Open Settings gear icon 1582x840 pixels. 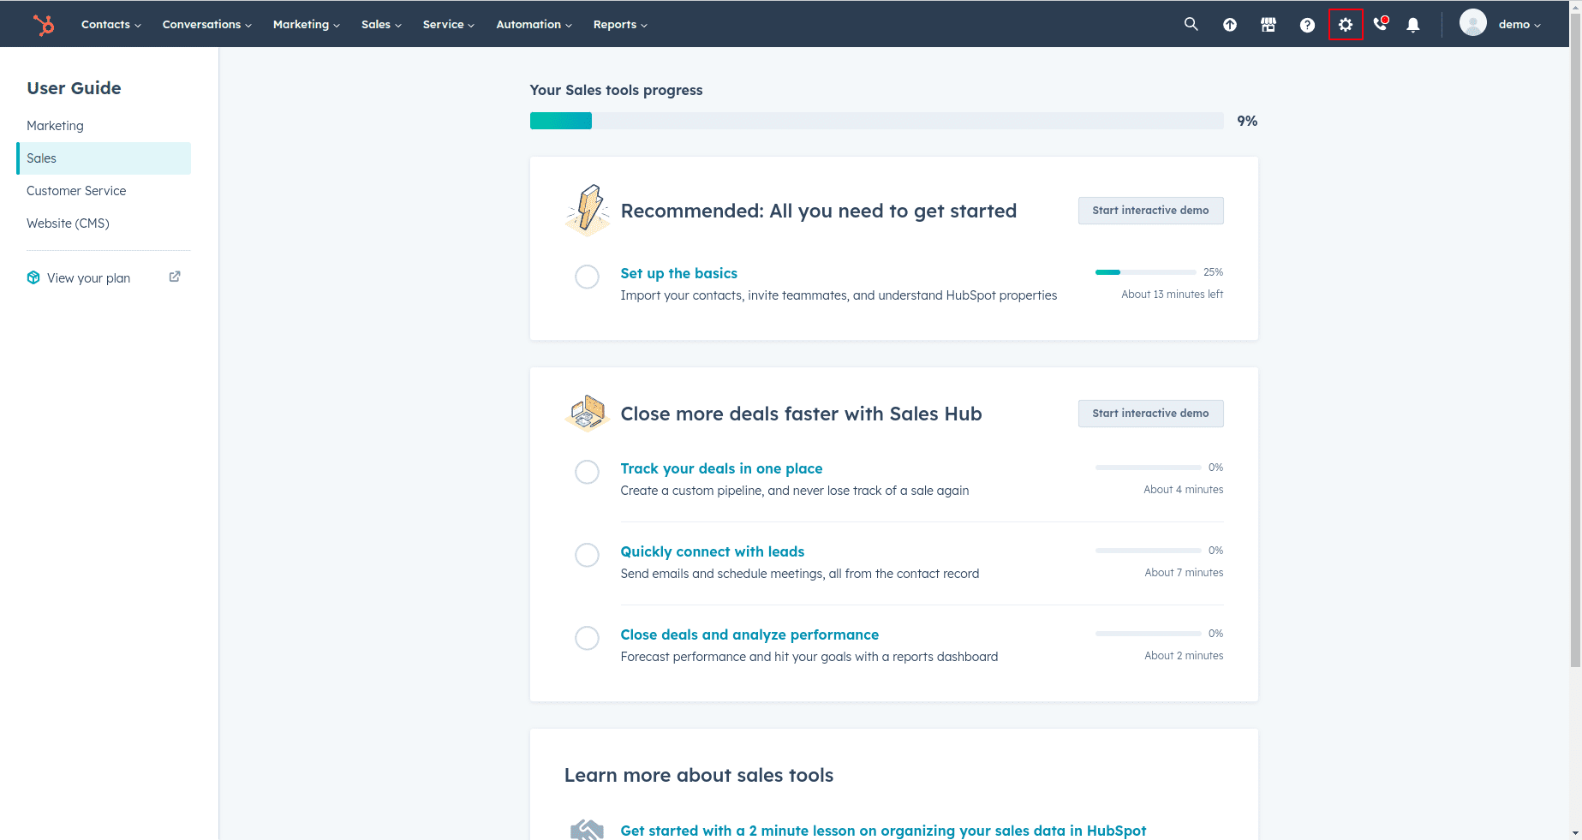(1346, 25)
